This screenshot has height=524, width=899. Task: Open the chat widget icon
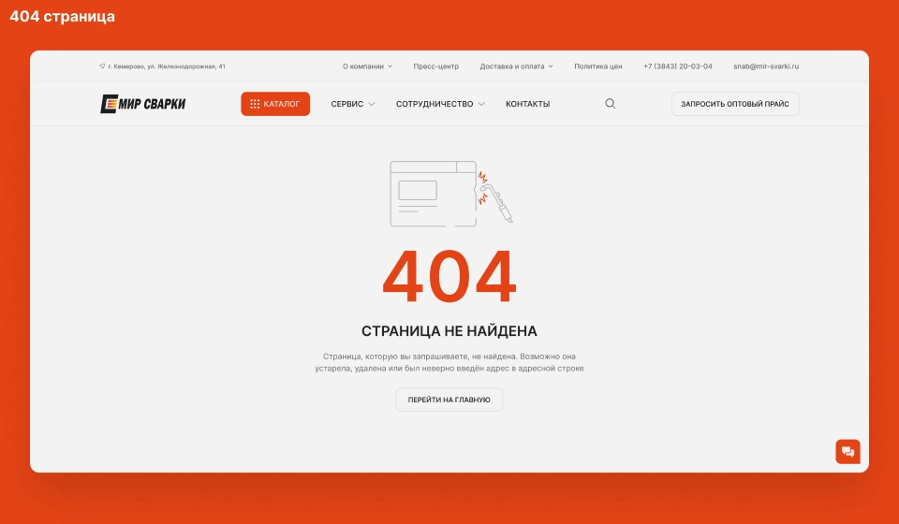coord(847,451)
